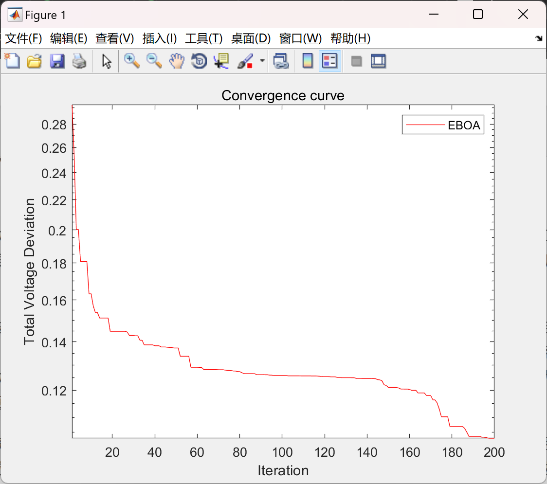Minimize the Figure 1 window
Image resolution: width=547 pixels, height=484 pixels.
coord(434,14)
